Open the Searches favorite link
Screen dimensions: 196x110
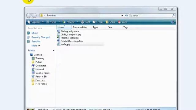point(36,41)
